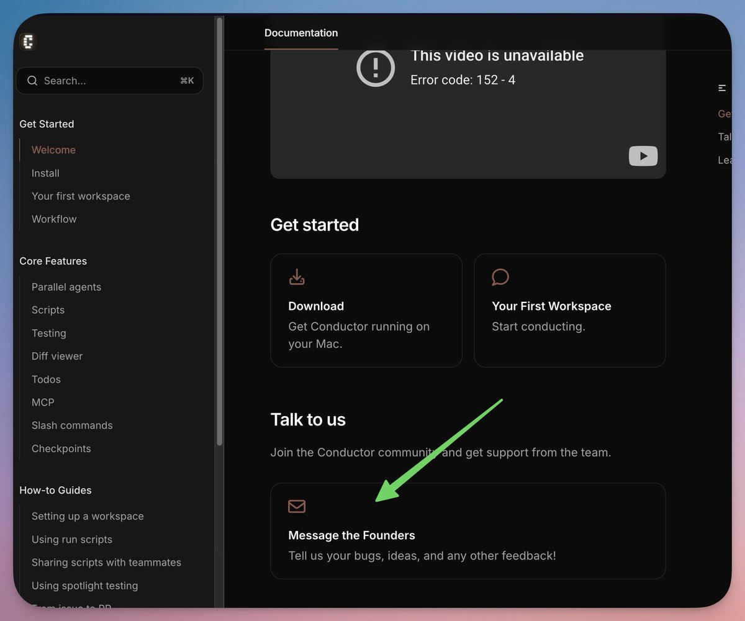This screenshot has height=621, width=745.
Task: Click the table of contents icon
Action: [x=722, y=88]
